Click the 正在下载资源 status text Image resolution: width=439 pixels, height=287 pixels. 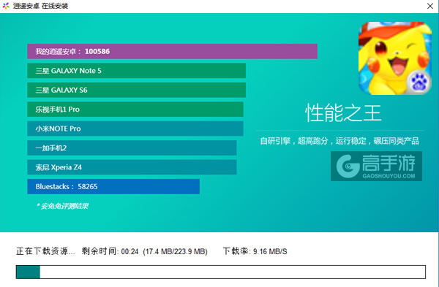[45, 251]
